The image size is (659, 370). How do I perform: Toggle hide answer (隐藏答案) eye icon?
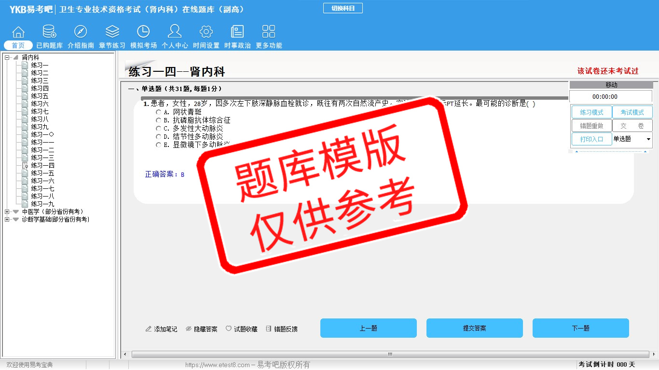pos(189,329)
